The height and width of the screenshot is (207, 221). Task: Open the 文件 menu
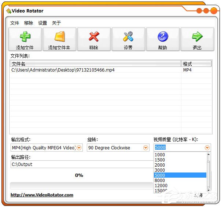[x=15, y=23]
